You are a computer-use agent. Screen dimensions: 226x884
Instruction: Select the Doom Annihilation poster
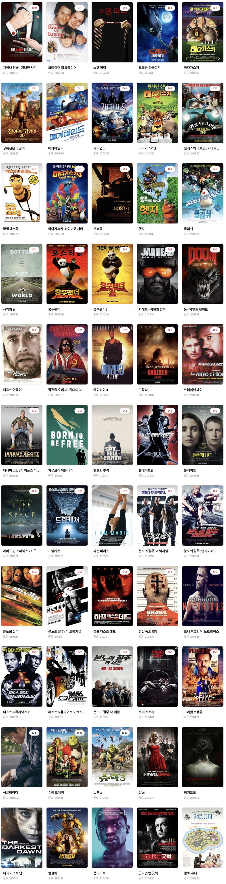point(203,274)
